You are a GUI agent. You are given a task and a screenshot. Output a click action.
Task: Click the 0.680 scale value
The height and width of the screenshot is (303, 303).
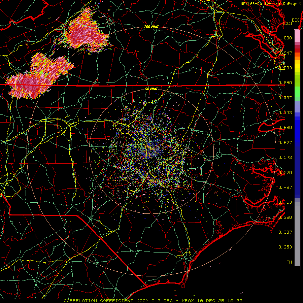click(x=285, y=128)
